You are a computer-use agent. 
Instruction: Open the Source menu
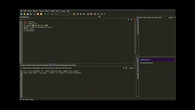(x=30, y=11)
